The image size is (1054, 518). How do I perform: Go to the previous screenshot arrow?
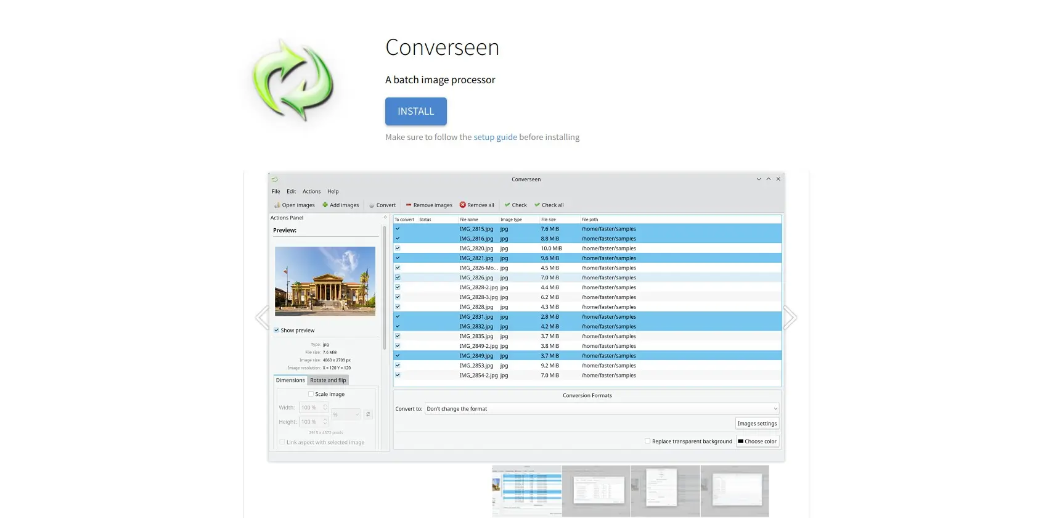click(x=262, y=318)
